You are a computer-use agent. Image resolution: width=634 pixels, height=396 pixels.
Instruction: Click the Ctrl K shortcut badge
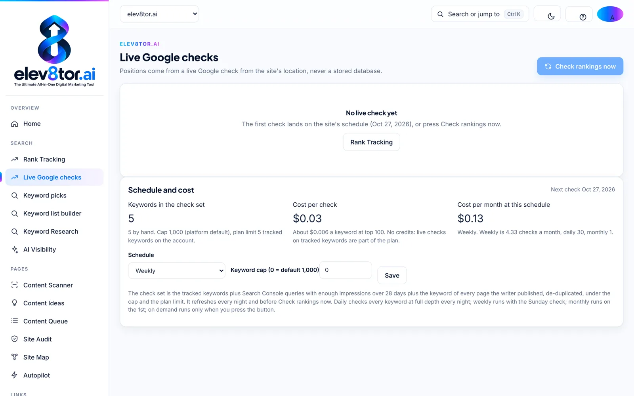514,14
